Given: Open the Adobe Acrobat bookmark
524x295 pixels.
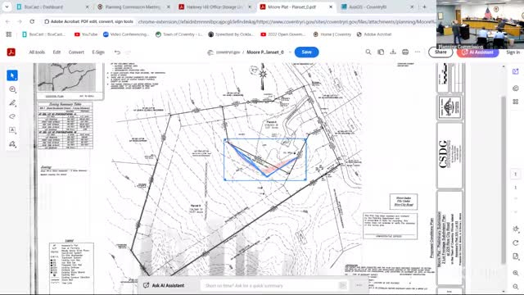Looking at the screenshot, I should [374, 34].
